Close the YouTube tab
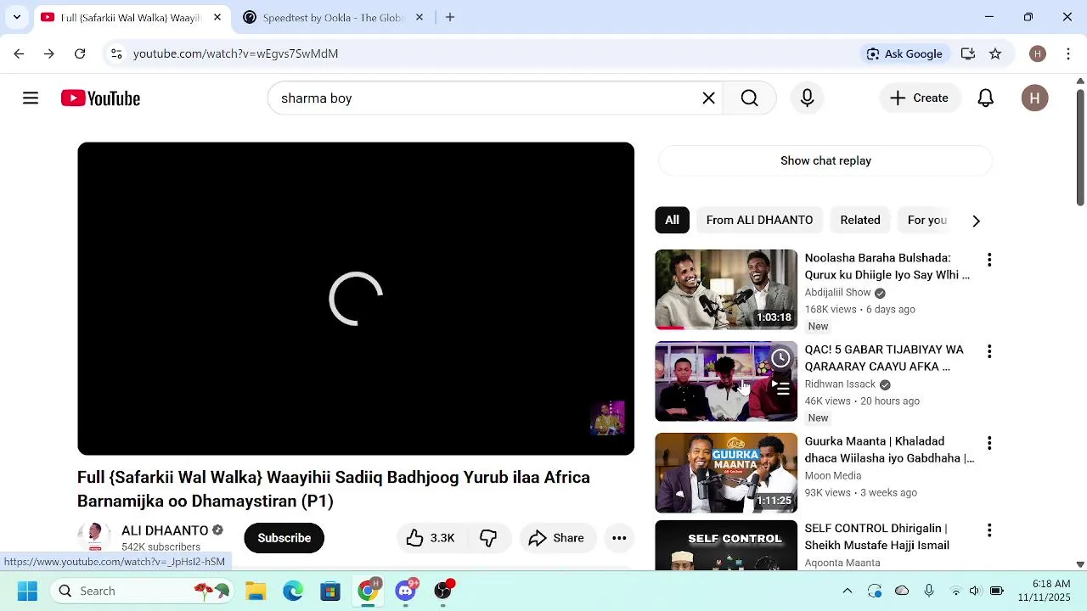This screenshot has height=611, width=1087. pyautogui.click(x=217, y=17)
